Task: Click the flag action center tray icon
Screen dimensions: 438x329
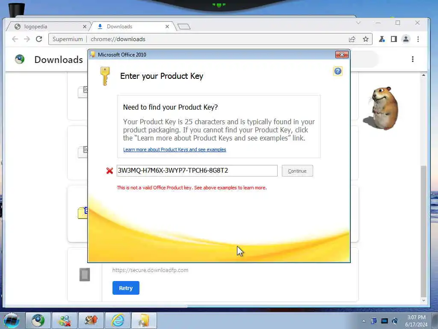Action: point(374,321)
